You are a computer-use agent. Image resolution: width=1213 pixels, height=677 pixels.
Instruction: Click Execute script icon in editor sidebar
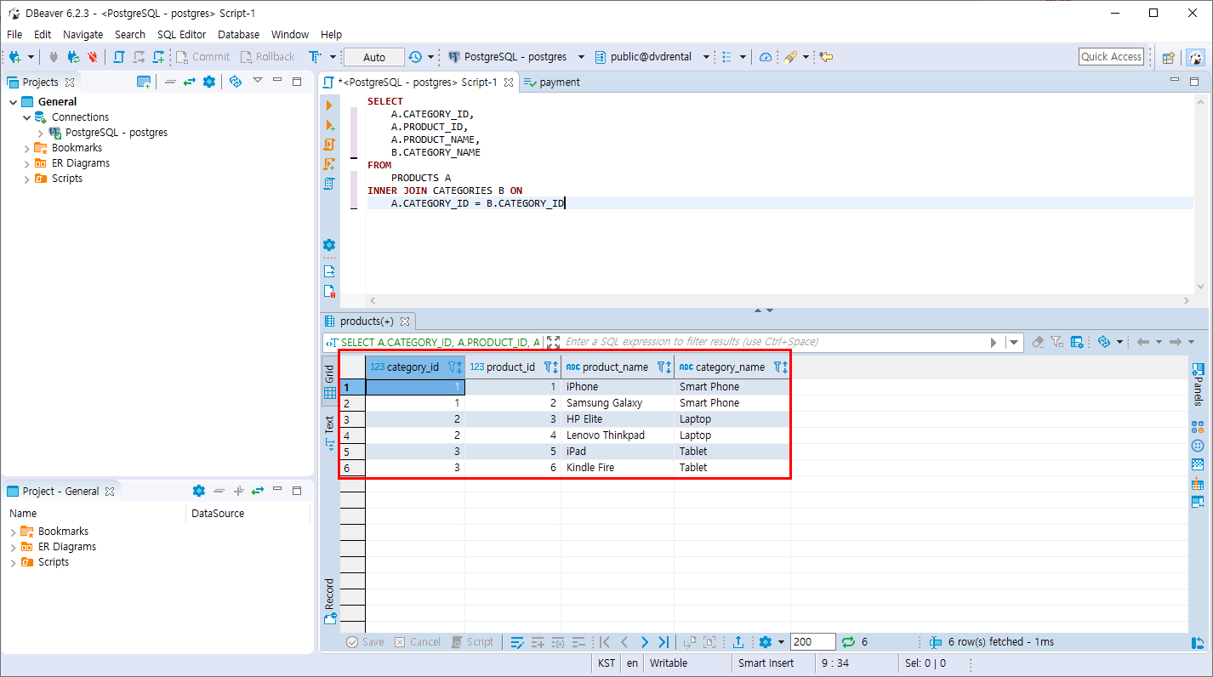tap(329, 145)
